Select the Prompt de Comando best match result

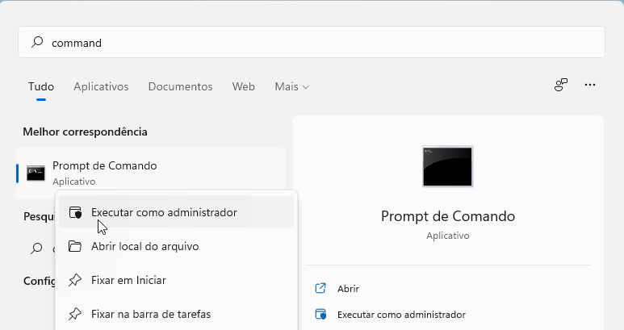tap(151, 173)
